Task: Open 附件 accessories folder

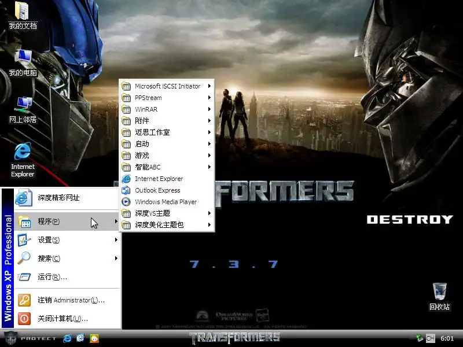Action: 167,121
